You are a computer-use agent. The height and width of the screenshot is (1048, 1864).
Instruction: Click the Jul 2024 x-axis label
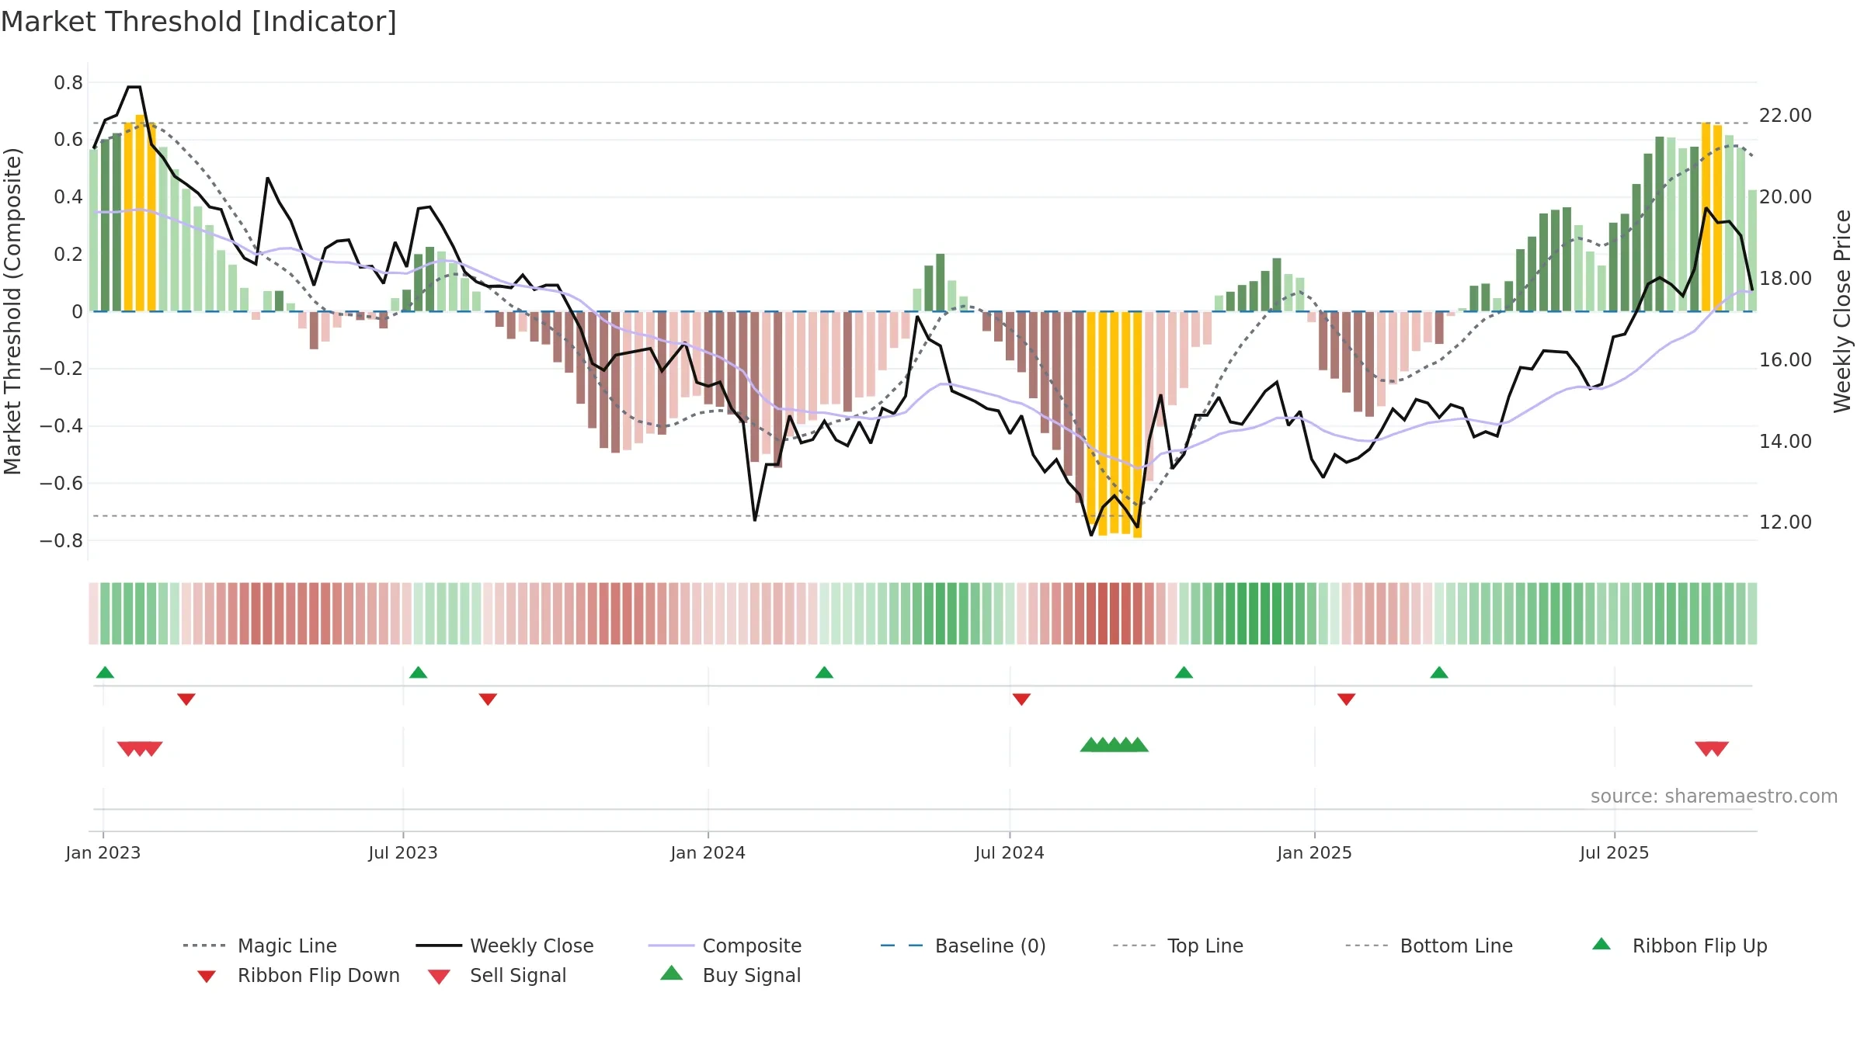point(1010,853)
